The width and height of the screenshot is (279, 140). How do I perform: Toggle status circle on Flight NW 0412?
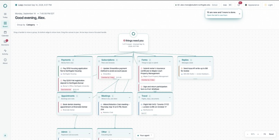[142, 104]
